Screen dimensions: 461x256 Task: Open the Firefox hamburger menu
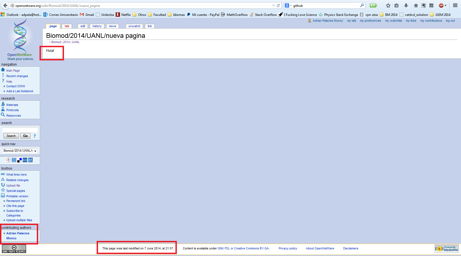tap(455, 5)
